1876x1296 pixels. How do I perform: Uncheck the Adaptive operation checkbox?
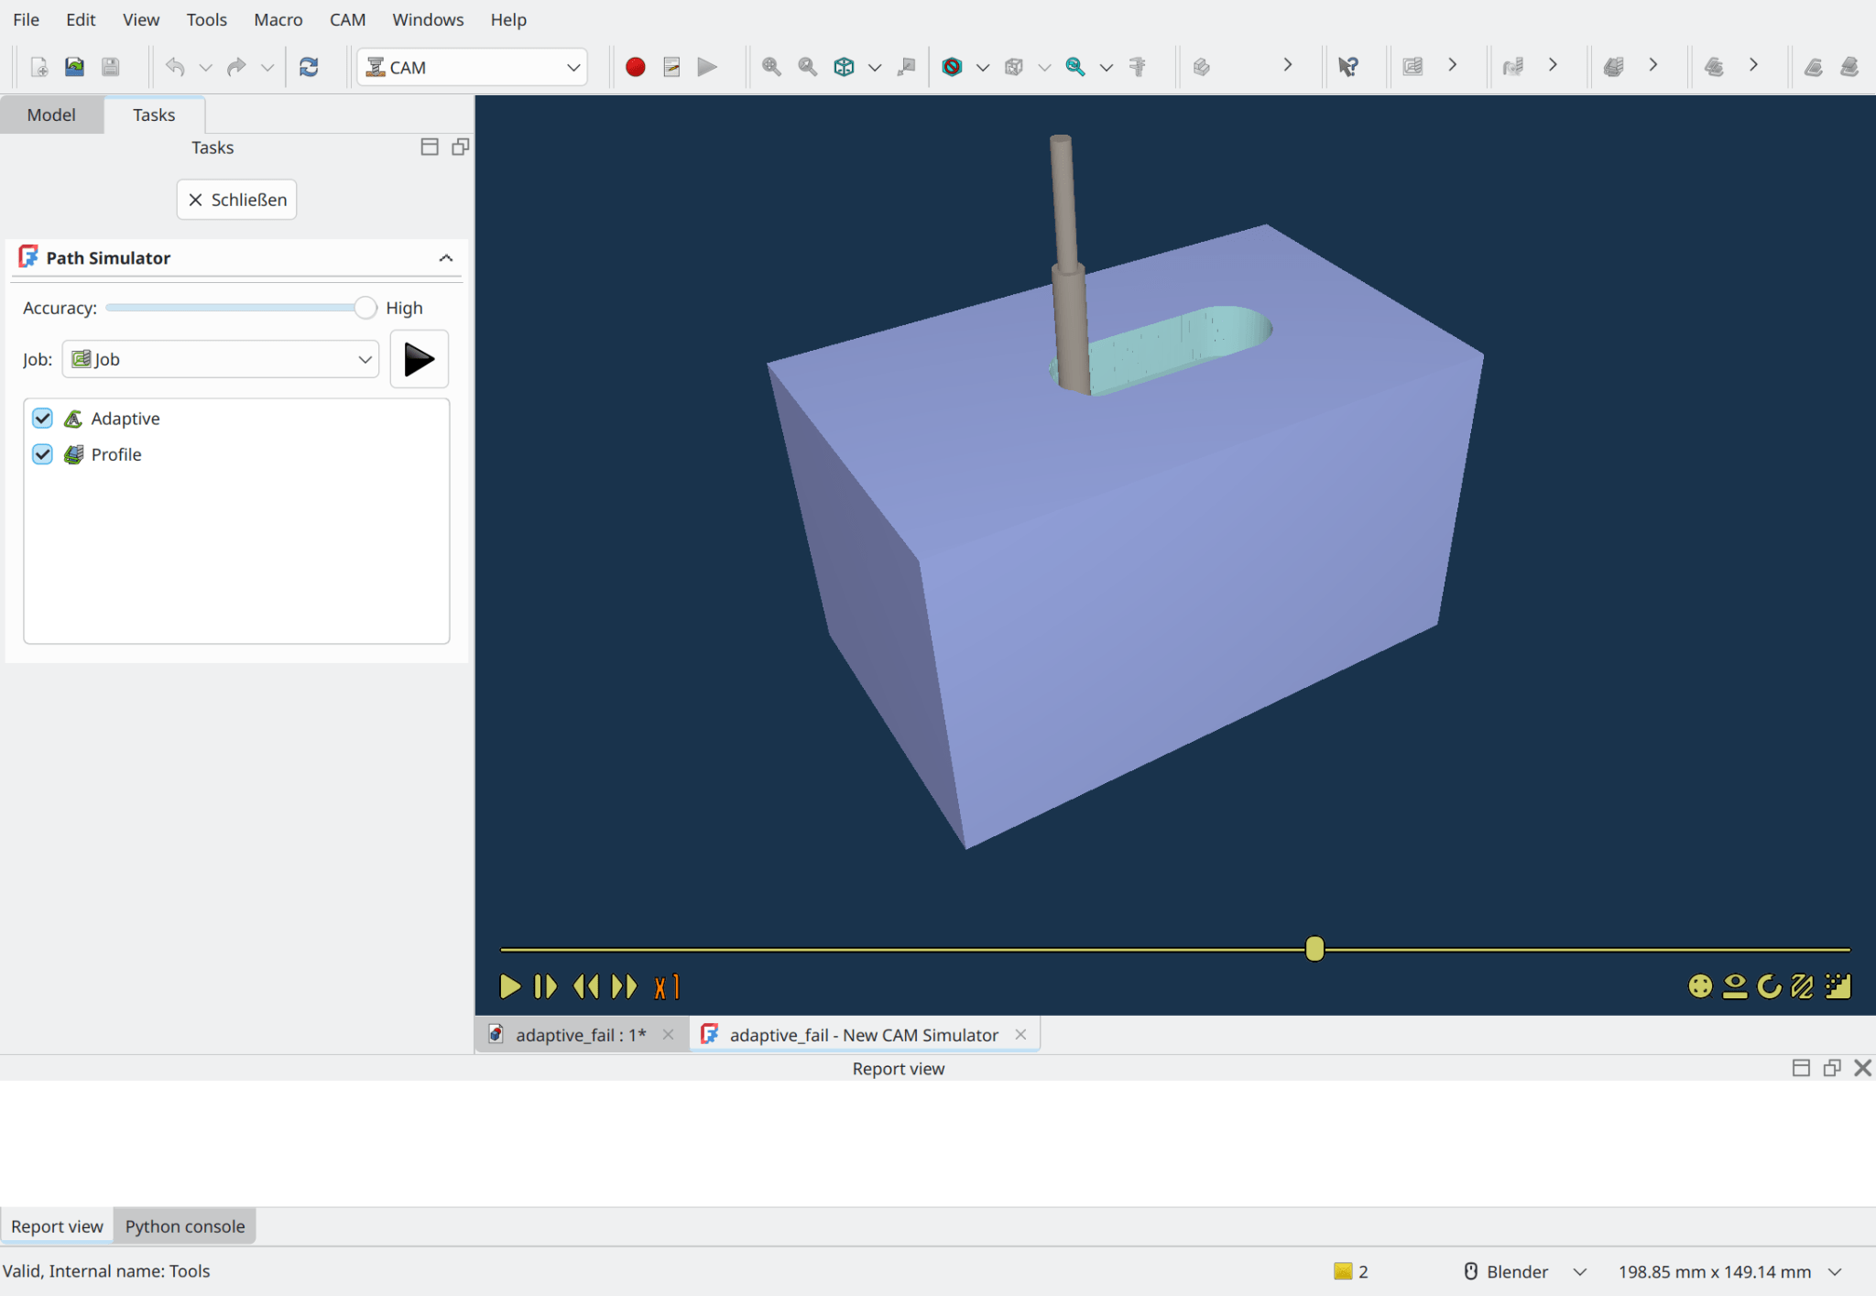[42, 419]
